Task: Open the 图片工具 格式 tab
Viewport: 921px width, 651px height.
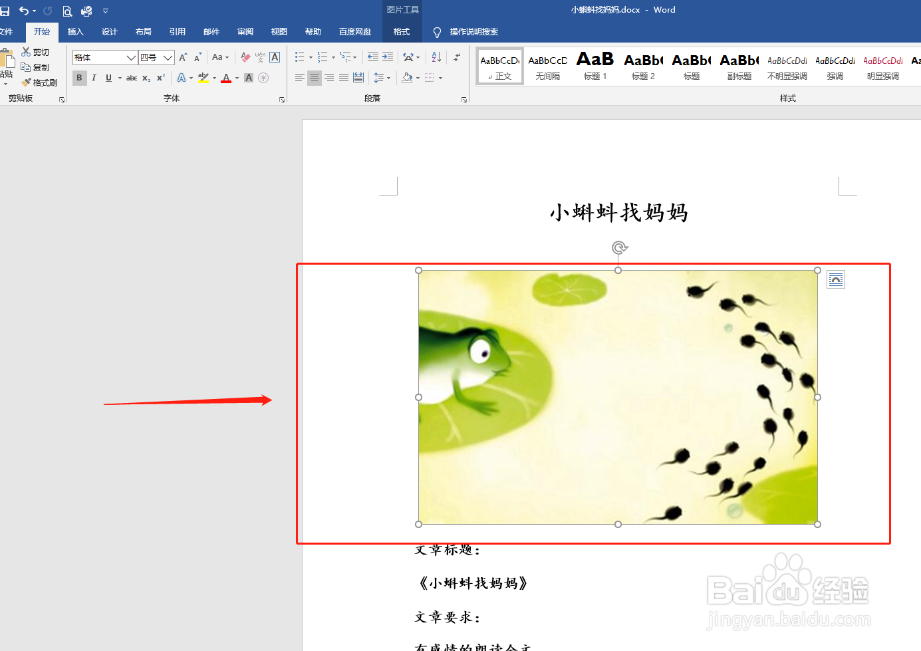Action: click(402, 31)
